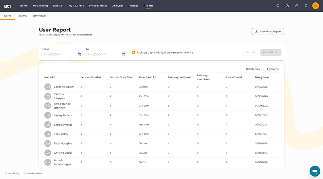Viewport: 323px width, 179px height.
Task: Click Fetch Report button
Action: [x=271, y=52]
